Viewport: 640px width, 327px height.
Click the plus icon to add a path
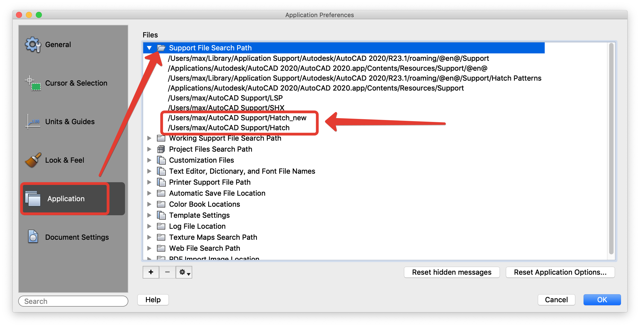tap(151, 272)
